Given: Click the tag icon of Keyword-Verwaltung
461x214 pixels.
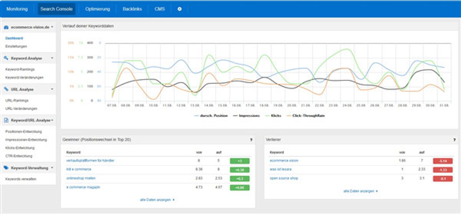Looking at the screenshot, I should pos(6,168).
